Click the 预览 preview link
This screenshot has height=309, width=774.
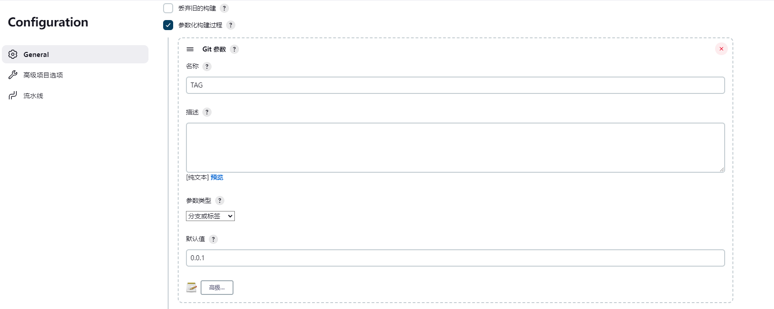pyautogui.click(x=217, y=177)
